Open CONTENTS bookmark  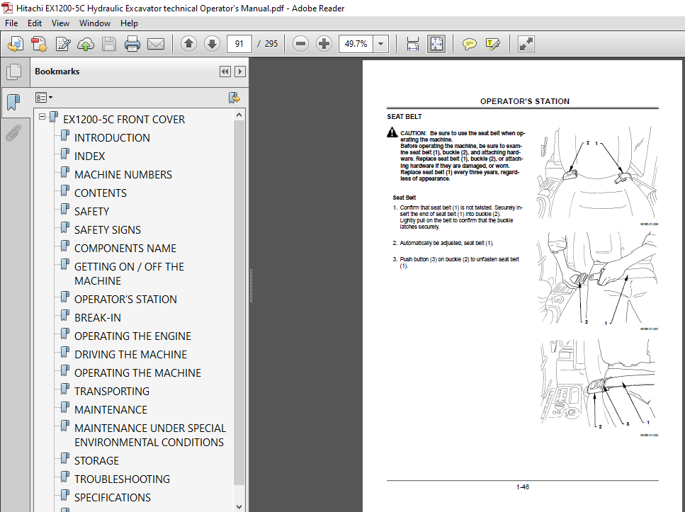[x=101, y=193]
